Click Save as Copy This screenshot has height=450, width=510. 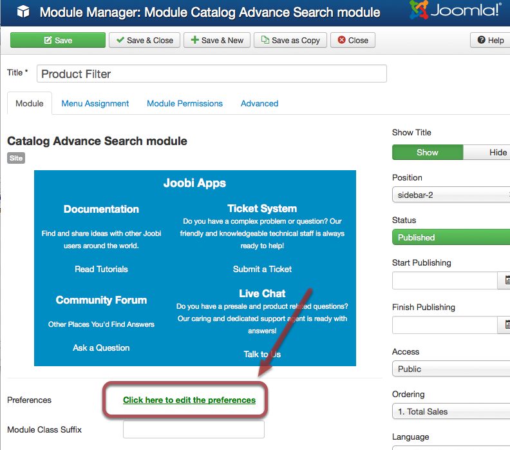click(x=290, y=40)
